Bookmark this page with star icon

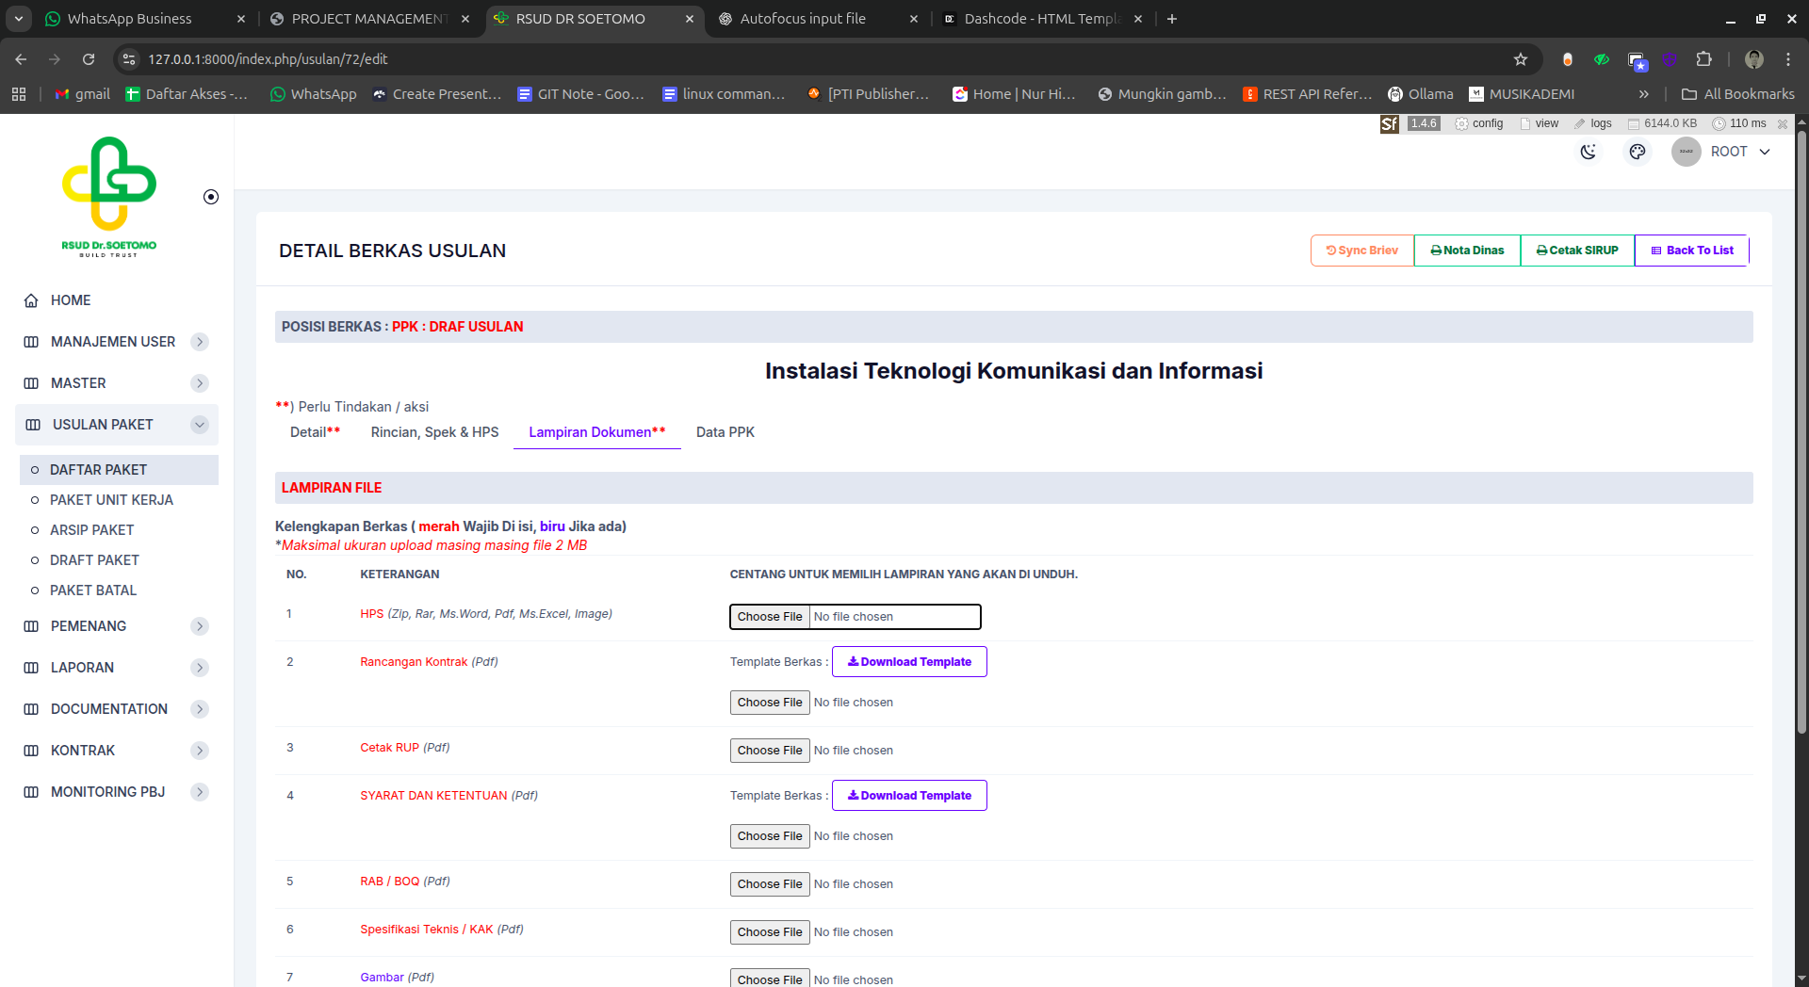tap(1520, 59)
